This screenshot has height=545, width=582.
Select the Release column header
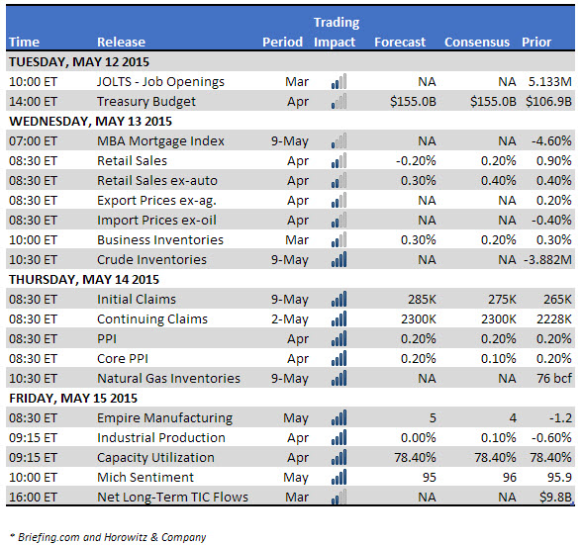click(121, 42)
